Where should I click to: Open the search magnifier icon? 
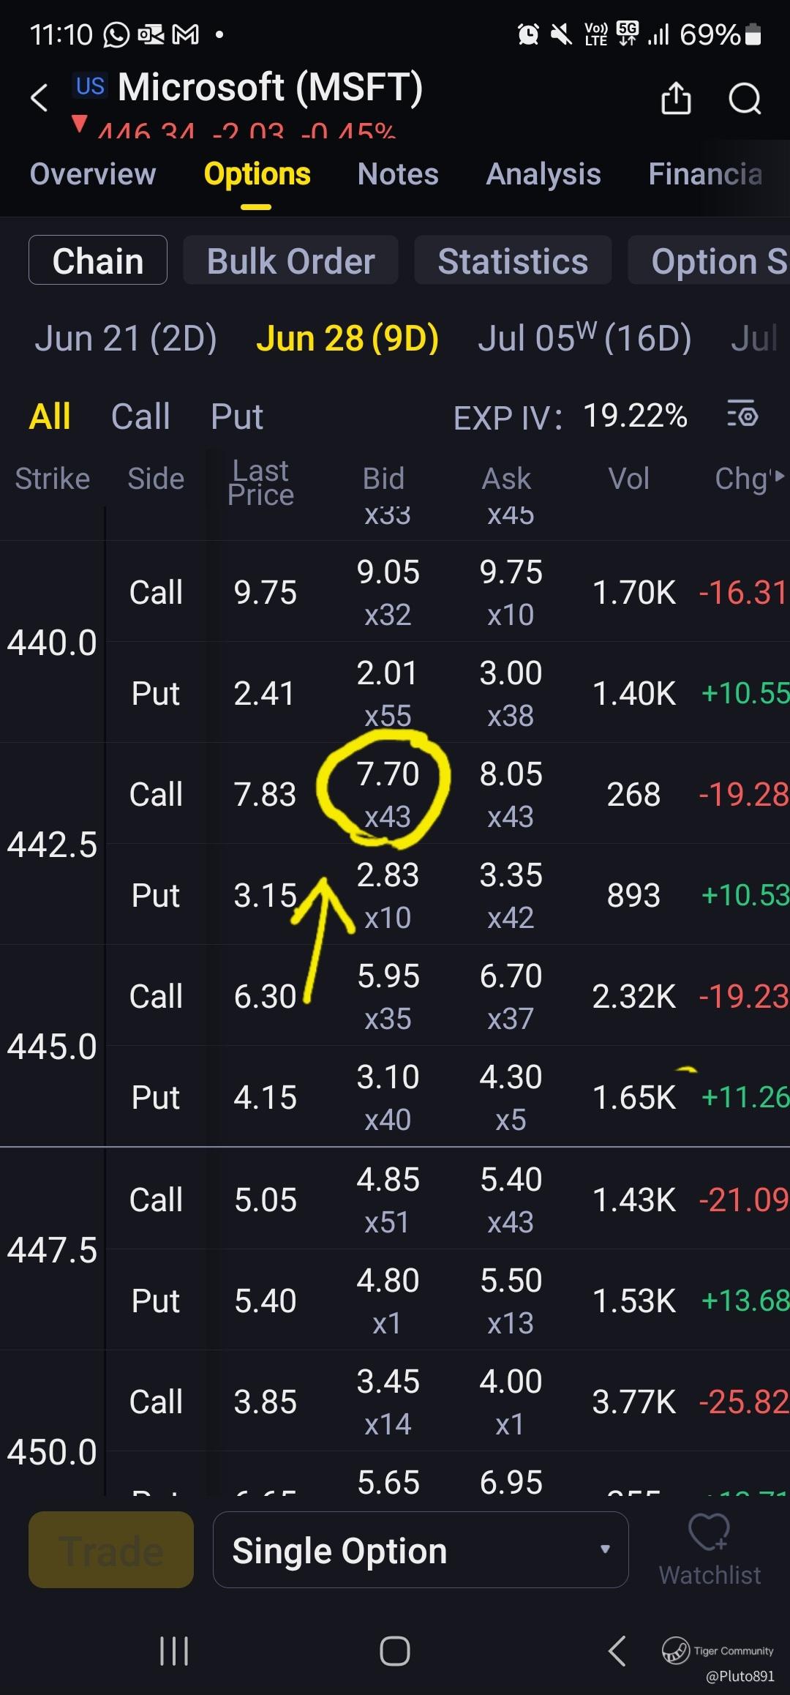pos(745,98)
